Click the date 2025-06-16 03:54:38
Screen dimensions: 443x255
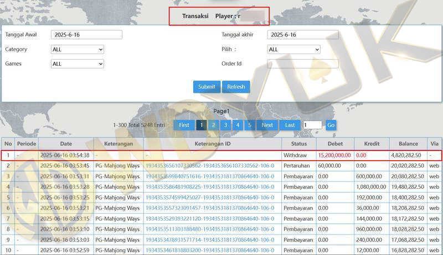pyautogui.click(x=65, y=155)
